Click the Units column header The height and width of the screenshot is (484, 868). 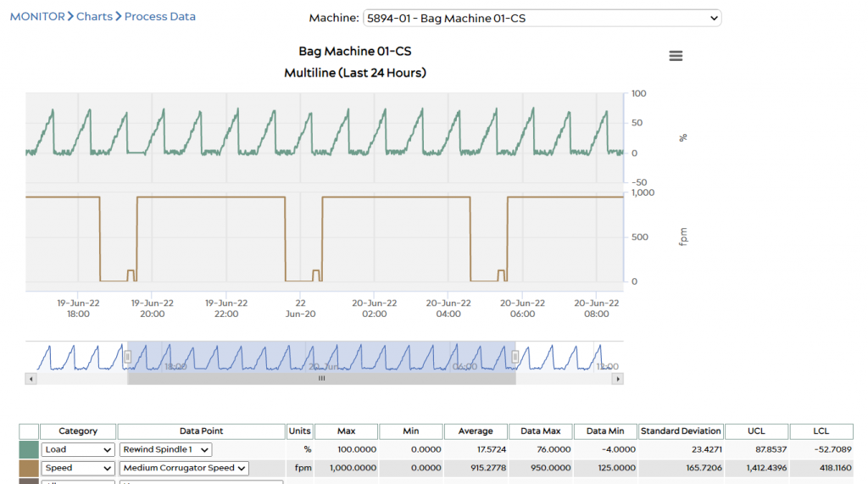[x=299, y=431]
